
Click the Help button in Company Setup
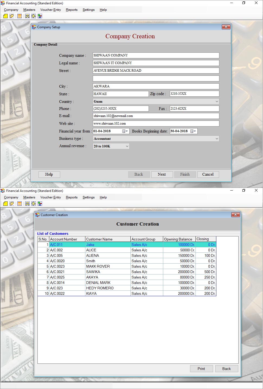49,174
